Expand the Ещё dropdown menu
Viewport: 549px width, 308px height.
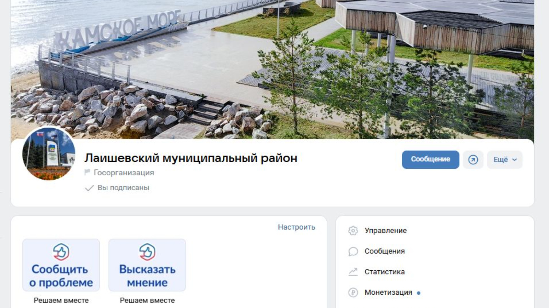coord(504,159)
